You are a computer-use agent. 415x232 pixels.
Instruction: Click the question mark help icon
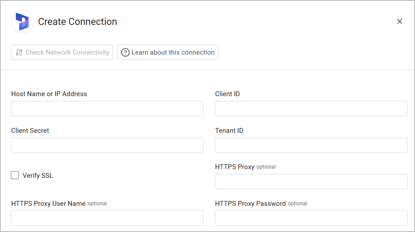point(125,52)
